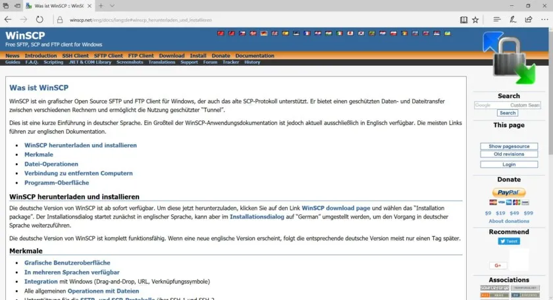Screen dimensions: 553x300
Task: Click the Twitter Tweet button
Action: [x=509, y=241]
